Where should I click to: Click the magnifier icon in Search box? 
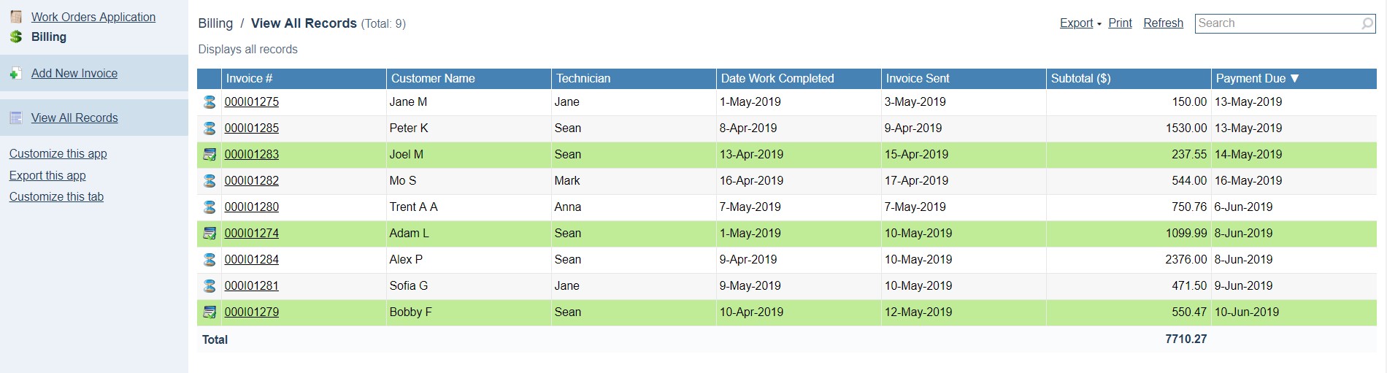pyautogui.click(x=1367, y=24)
